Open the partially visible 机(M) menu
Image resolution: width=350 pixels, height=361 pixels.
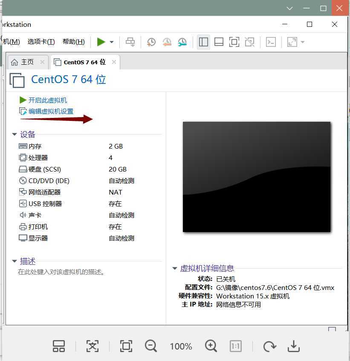[12, 42]
